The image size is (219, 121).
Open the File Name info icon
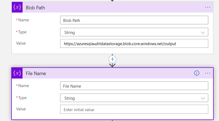click(196, 73)
